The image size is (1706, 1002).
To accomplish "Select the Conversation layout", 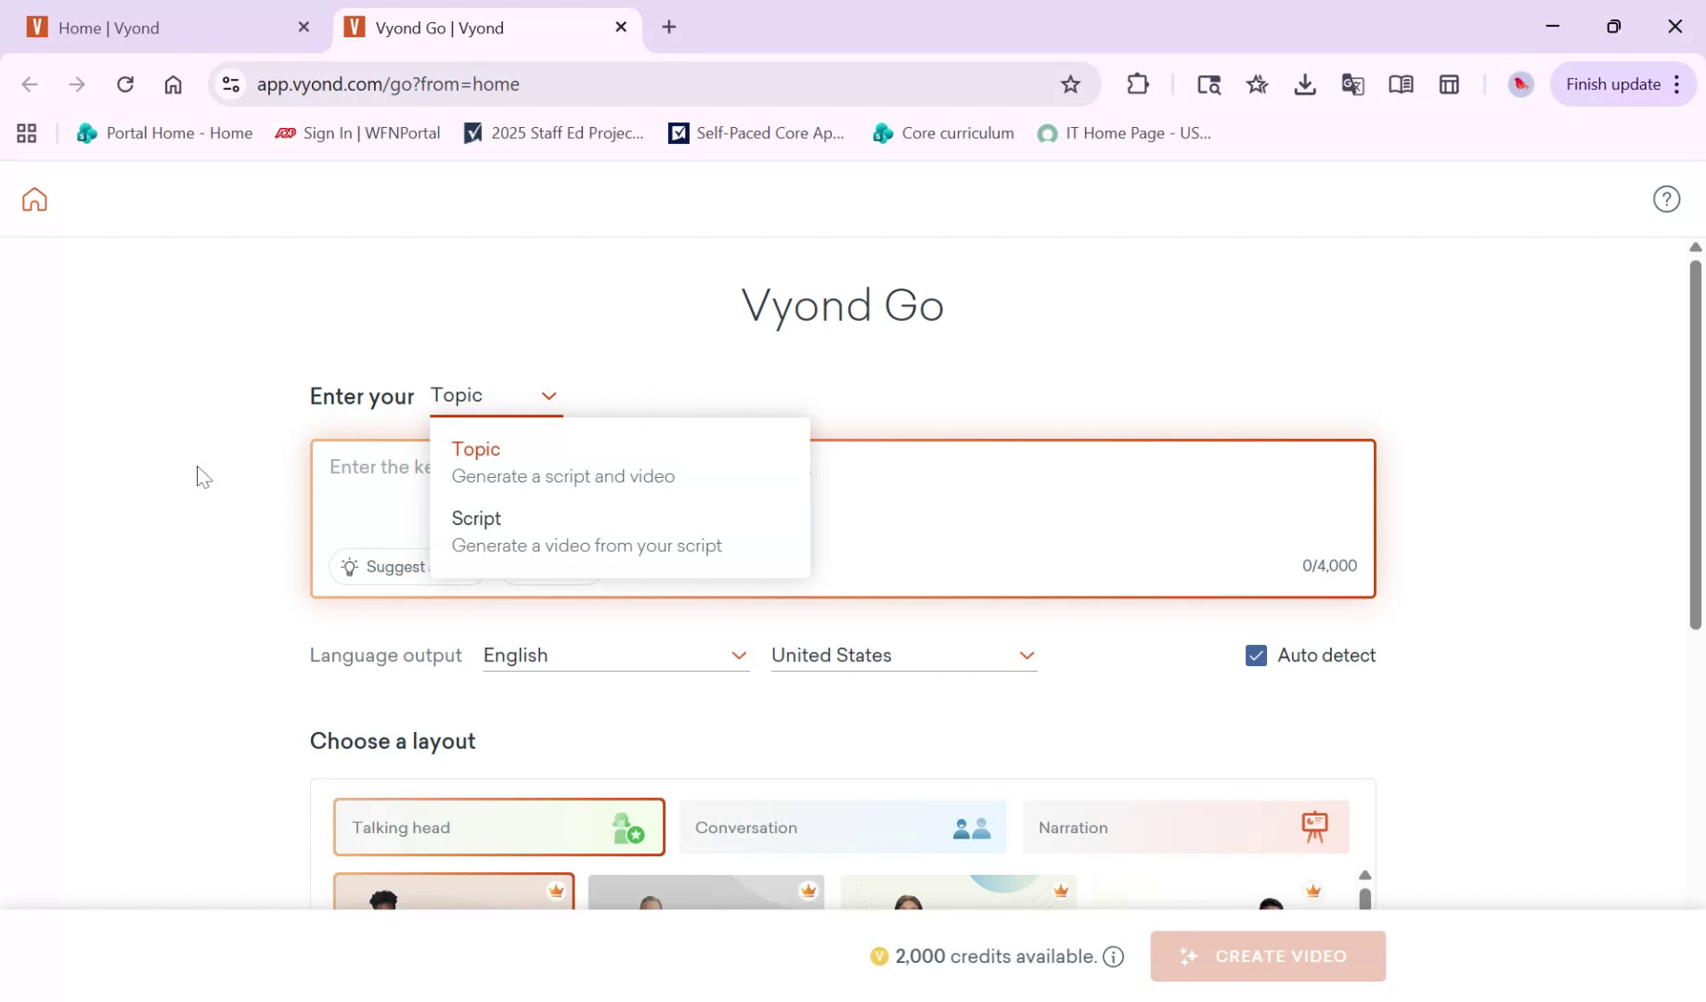I will coord(842,827).
